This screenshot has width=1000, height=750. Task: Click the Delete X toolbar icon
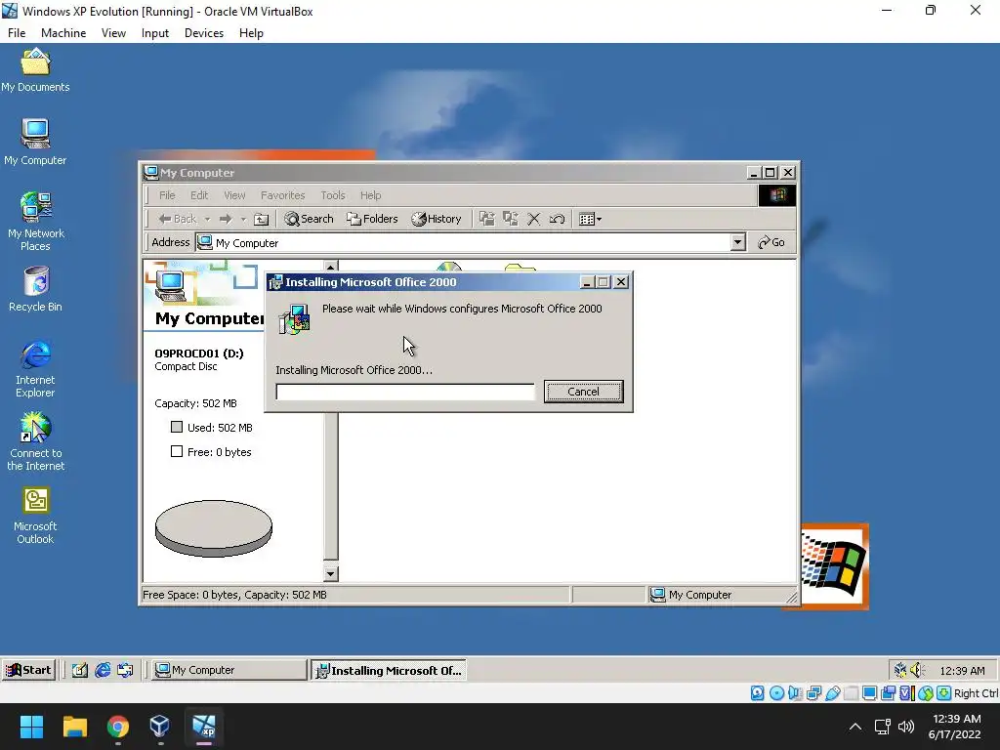click(534, 219)
